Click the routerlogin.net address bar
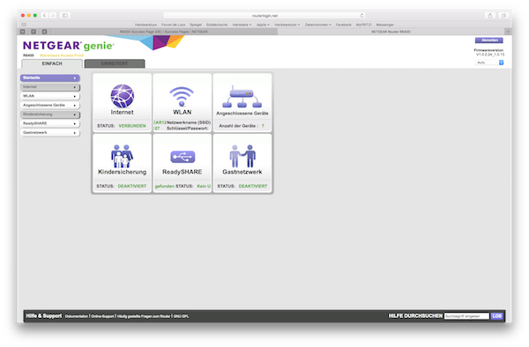Viewport: 529px width, 347px height. (x=264, y=16)
